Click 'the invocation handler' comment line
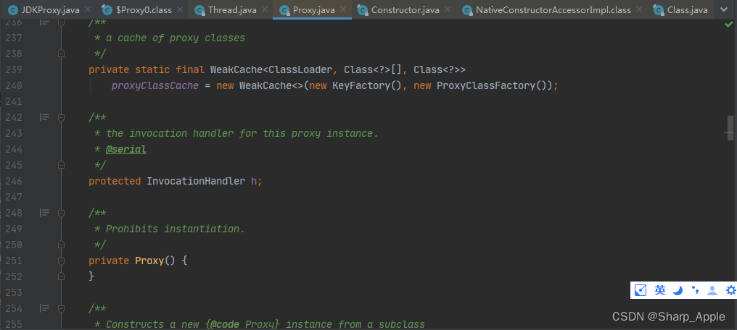737x330 pixels. pos(242,134)
